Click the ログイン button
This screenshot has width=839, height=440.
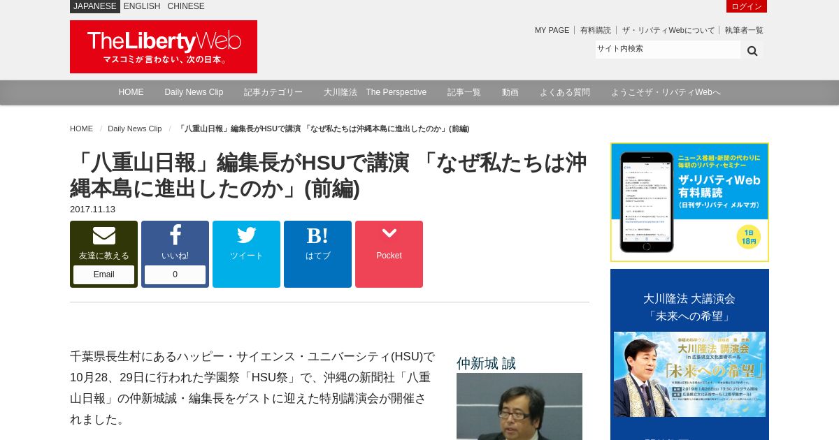[x=747, y=6]
